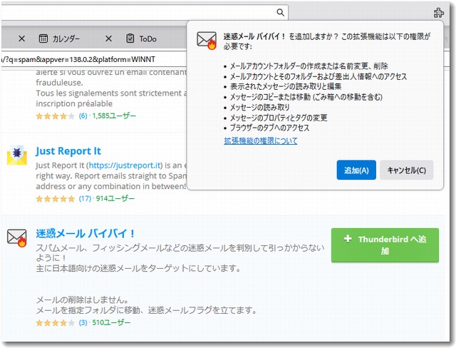The width and height of the screenshot is (456, 348).
Task: Open the https://justreport.it link
Action: (x=125, y=165)
